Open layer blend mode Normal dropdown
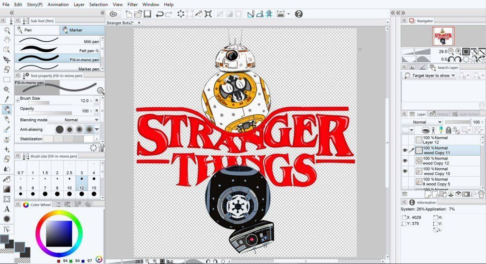 point(422,122)
